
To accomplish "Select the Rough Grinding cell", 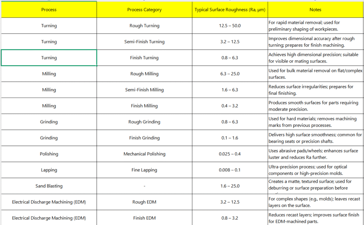I will (x=144, y=122).
